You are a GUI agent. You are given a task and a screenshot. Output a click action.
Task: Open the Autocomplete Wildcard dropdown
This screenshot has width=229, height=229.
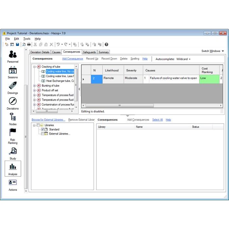[184, 59]
